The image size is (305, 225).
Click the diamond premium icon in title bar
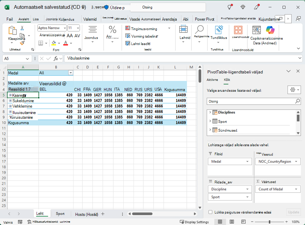[x=243, y=7]
